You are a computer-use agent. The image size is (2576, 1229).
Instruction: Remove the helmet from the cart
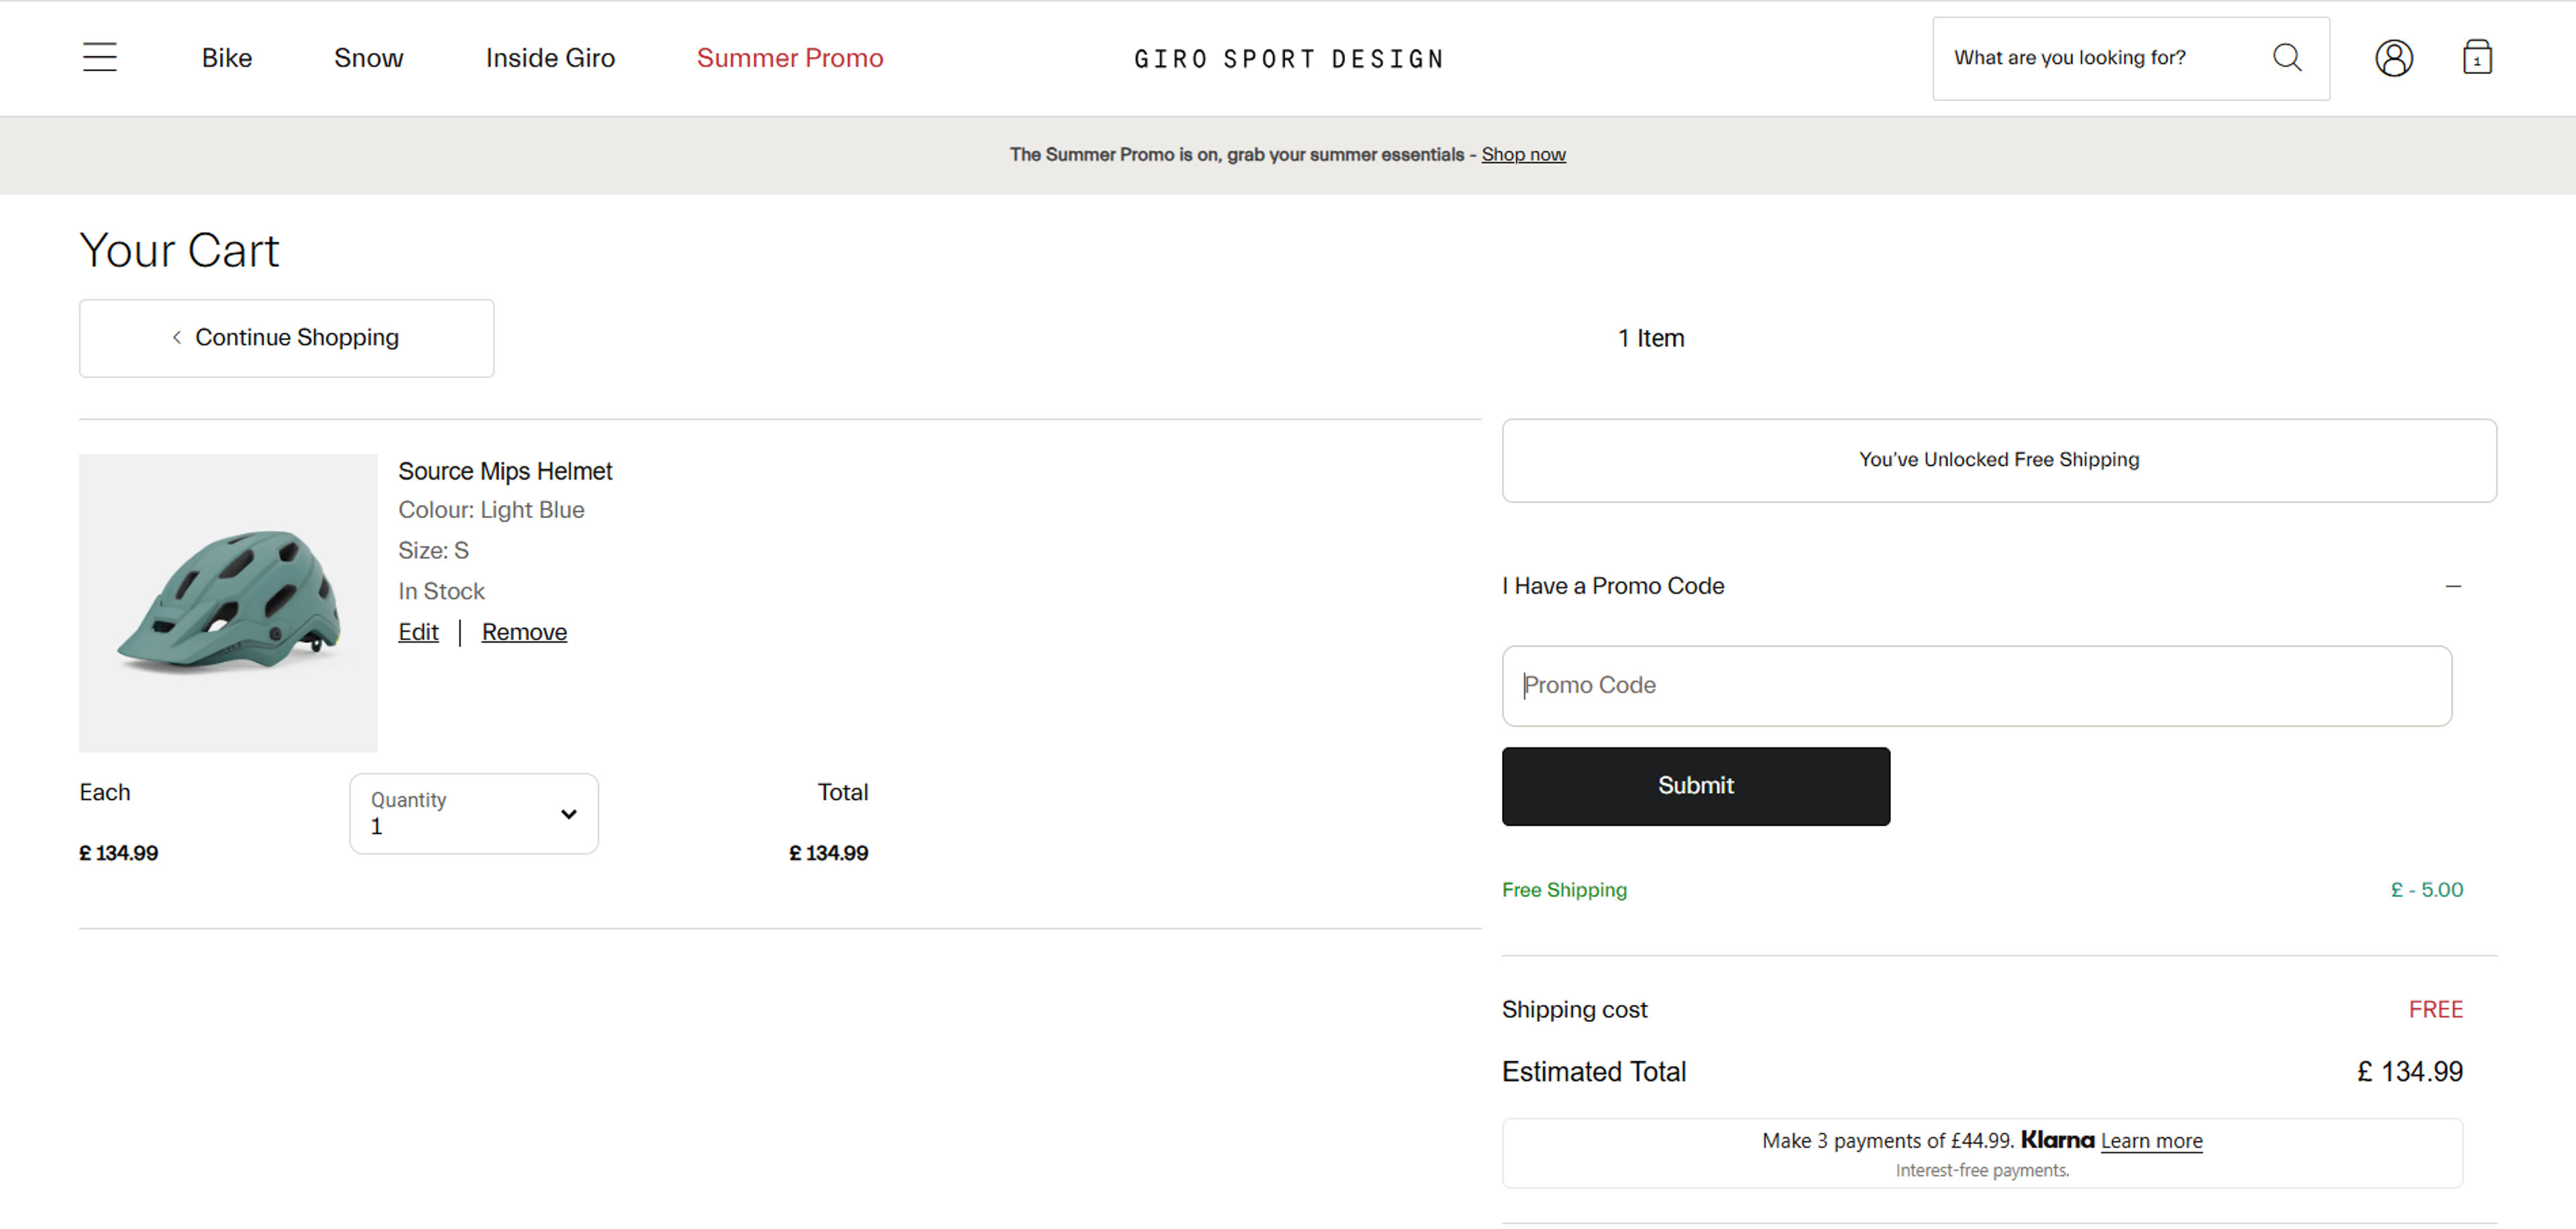point(524,632)
